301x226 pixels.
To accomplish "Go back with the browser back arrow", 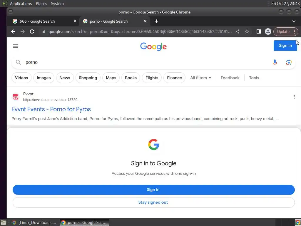I will (x=13, y=31).
